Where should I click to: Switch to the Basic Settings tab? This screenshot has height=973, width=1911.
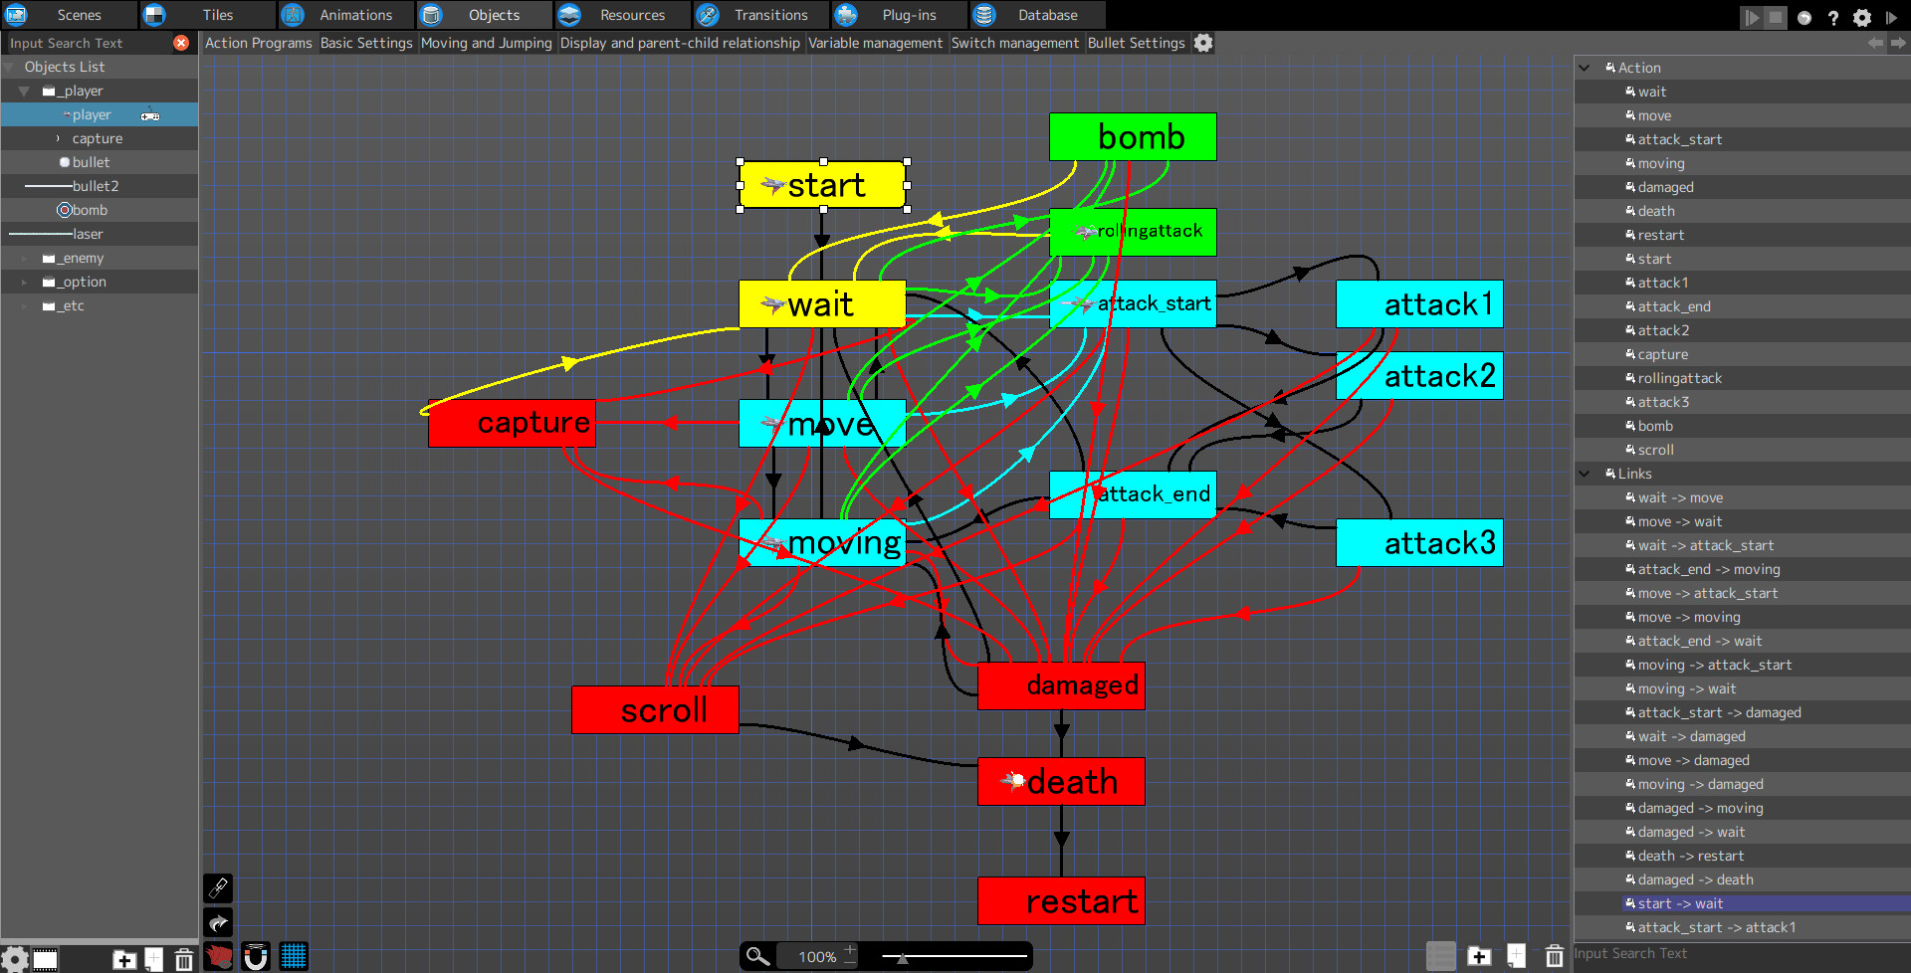[366, 43]
